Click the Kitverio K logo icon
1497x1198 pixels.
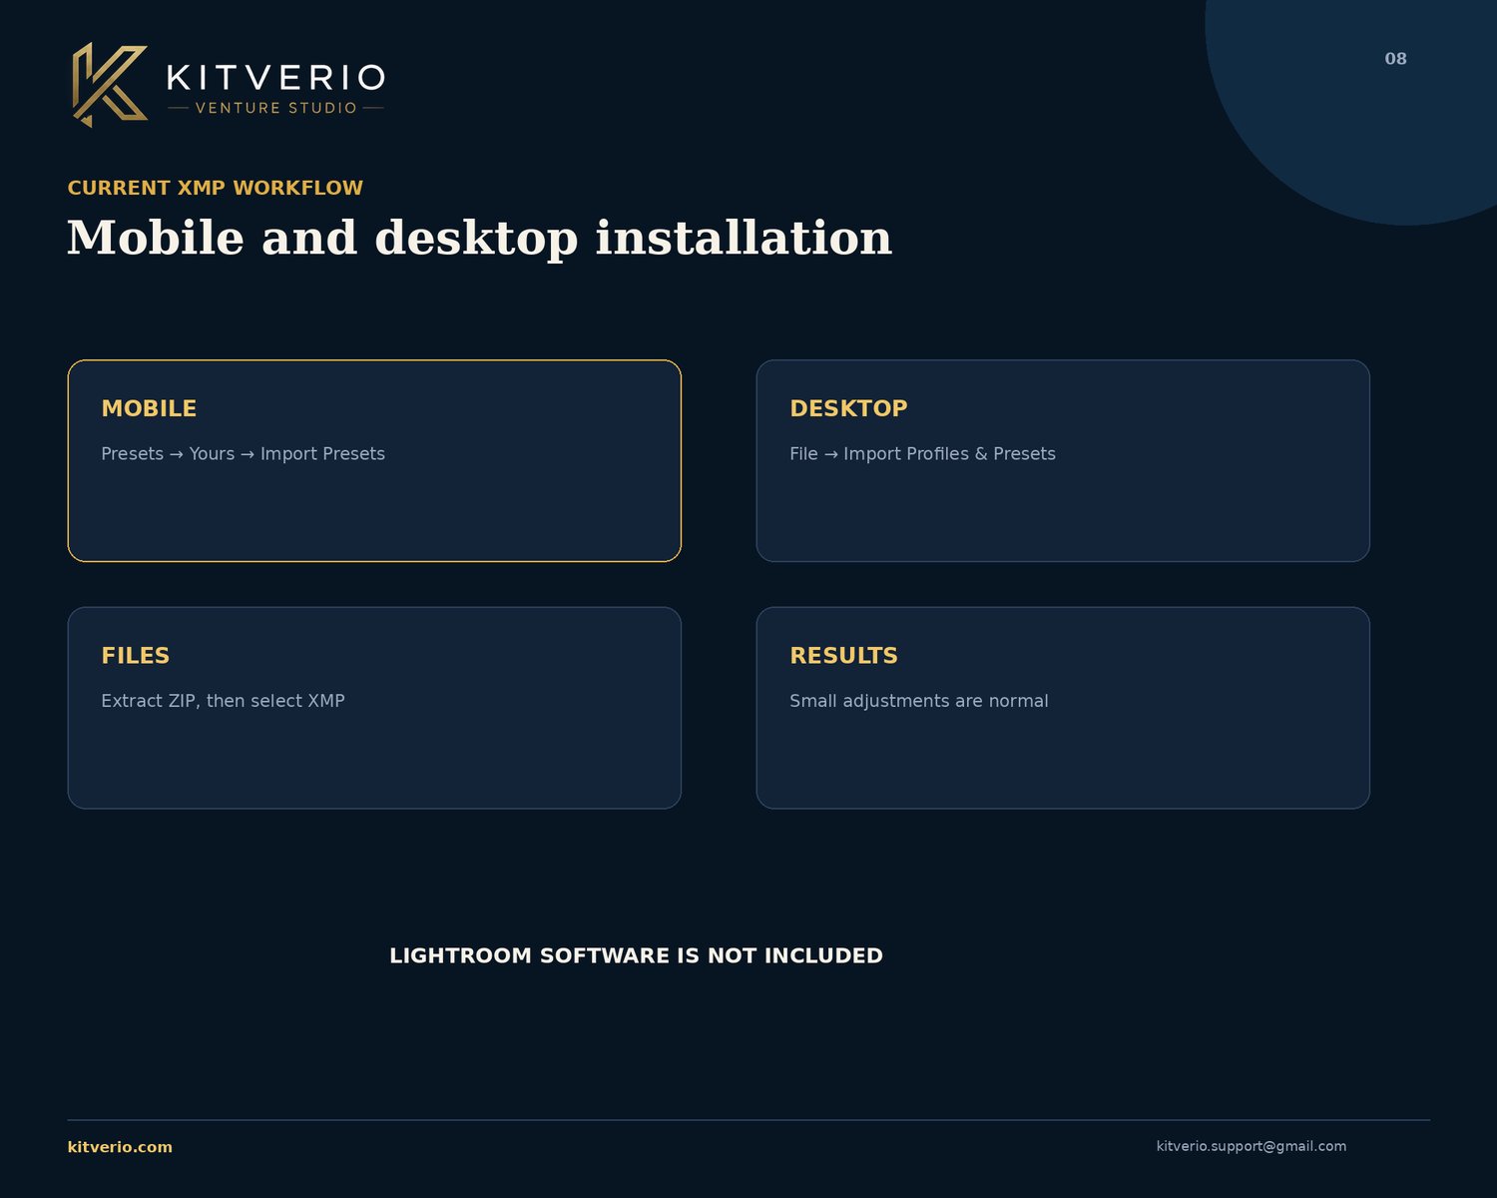pyautogui.click(x=110, y=85)
